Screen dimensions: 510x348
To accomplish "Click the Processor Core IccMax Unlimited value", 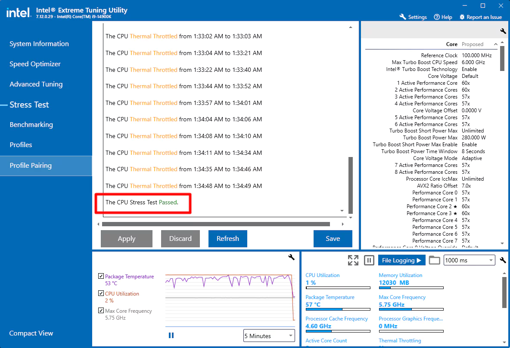I will pyautogui.click(x=473, y=179).
